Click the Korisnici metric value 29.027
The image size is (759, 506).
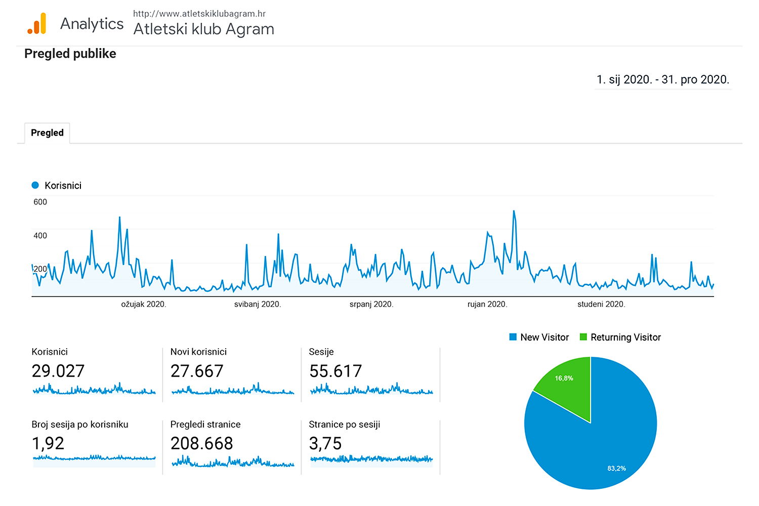point(58,371)
